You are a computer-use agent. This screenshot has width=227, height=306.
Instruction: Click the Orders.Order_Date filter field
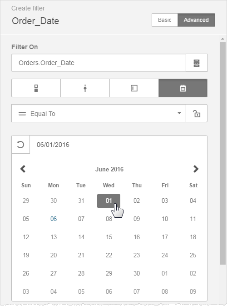99,63
